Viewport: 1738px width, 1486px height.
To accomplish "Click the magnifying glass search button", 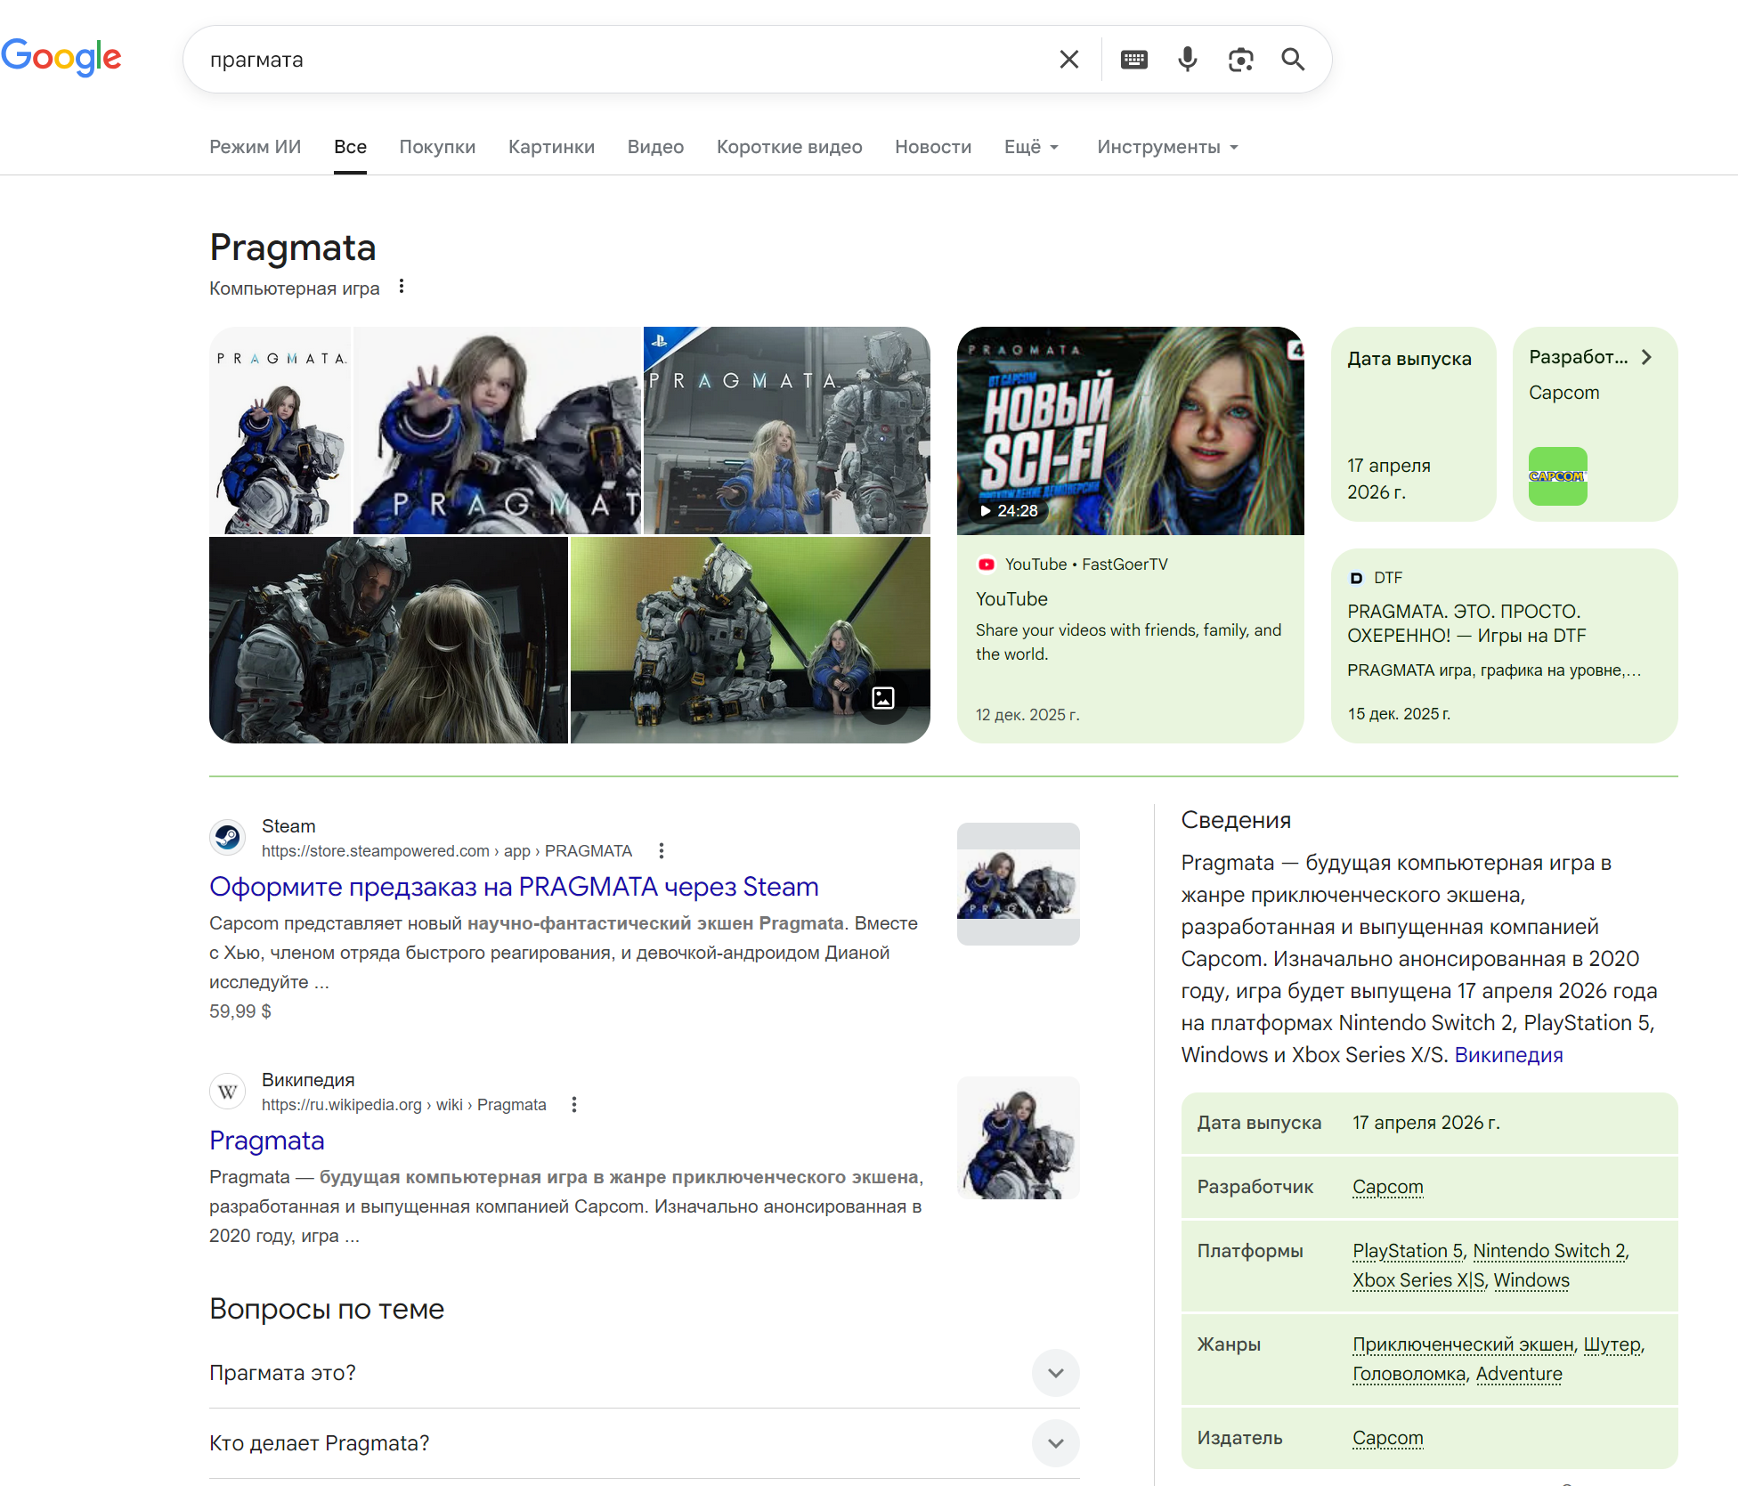I will (1293, 60).
